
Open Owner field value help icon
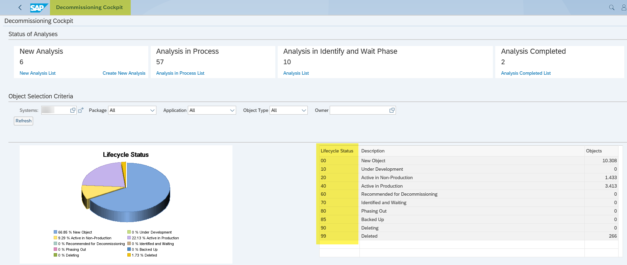point(392,110)
